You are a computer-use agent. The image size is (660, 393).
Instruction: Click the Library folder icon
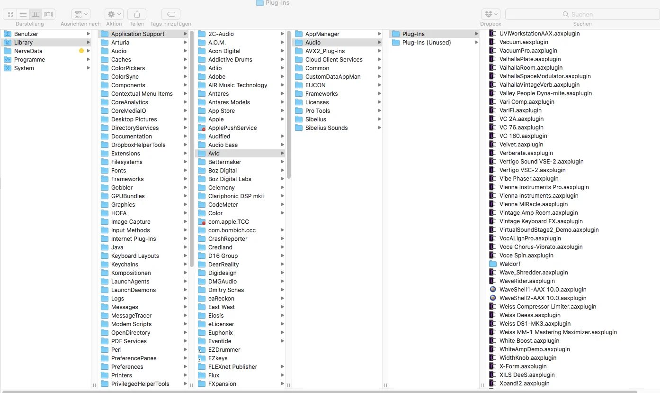coord(8,42)
